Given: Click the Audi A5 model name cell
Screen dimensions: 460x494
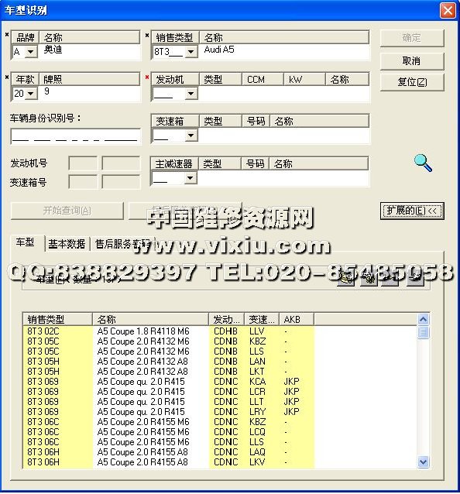Looking at the screenshot, I should pos(219,50).
